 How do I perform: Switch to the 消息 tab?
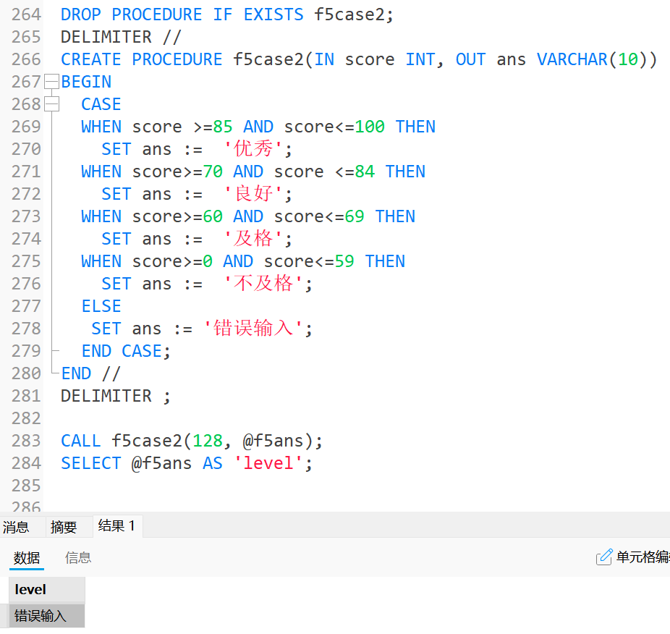(x=17, y=527)
